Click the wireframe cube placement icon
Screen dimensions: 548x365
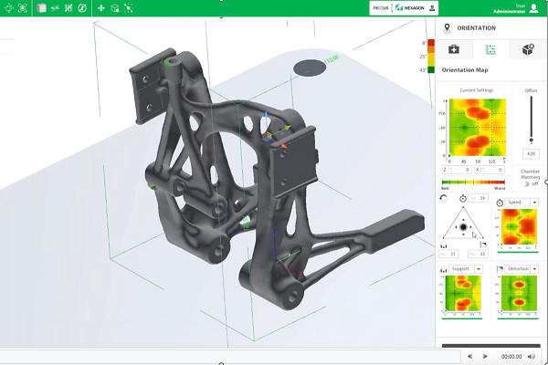115,8
